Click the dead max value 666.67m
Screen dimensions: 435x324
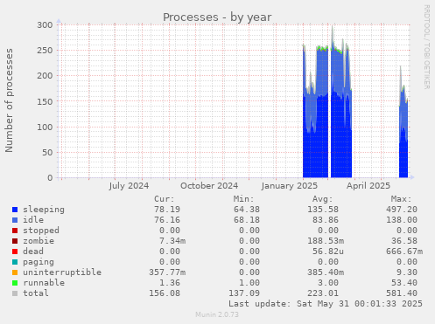pos(404,252)
